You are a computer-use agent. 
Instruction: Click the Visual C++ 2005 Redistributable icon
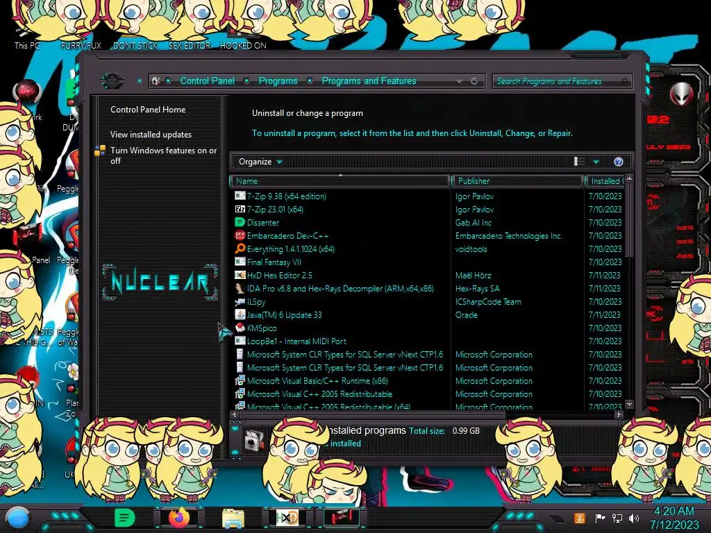coord(240,394)
